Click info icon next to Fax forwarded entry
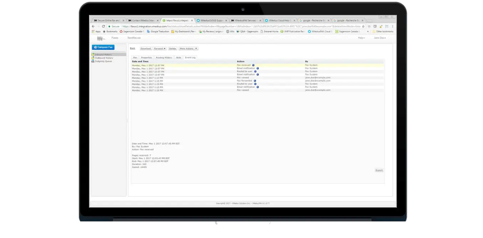 tap(255, 81)
